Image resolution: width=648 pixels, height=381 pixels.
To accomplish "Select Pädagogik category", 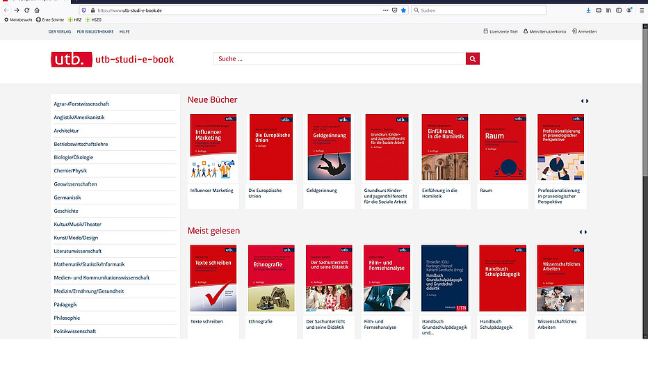I will [x=65, y=305].
